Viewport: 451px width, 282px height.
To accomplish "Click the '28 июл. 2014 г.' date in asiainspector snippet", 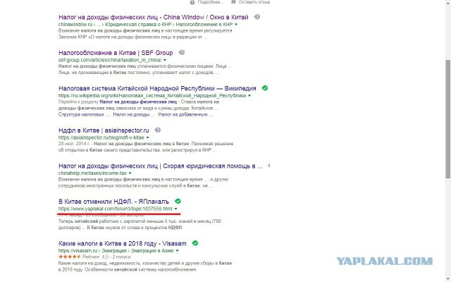I will 74,144.
